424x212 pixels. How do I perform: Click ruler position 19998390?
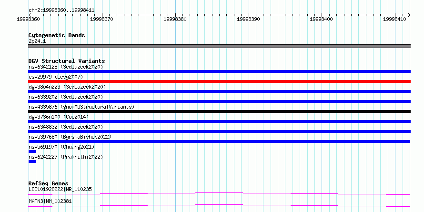249,19
